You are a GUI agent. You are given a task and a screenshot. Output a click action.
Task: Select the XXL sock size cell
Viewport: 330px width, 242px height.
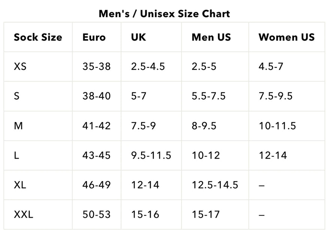coord(24,214)
